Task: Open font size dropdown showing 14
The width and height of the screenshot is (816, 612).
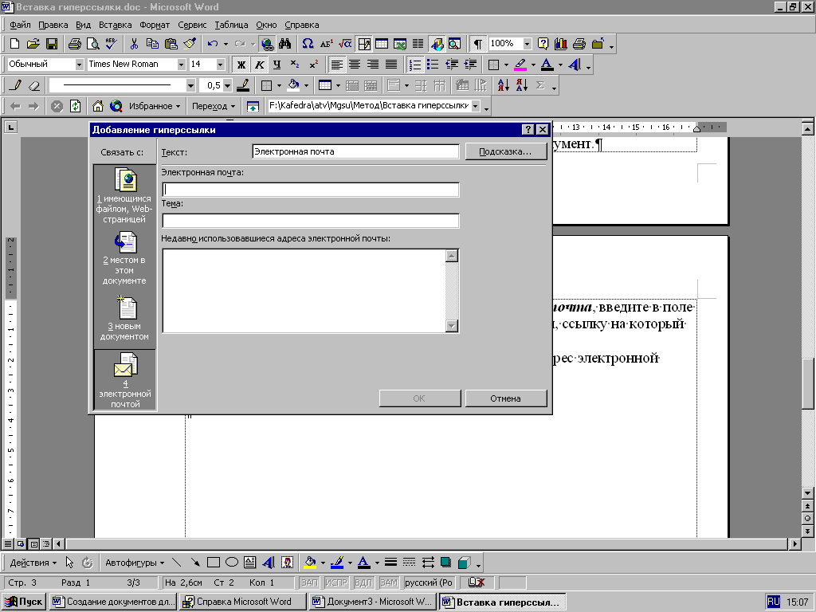Action: click(220, 65)
